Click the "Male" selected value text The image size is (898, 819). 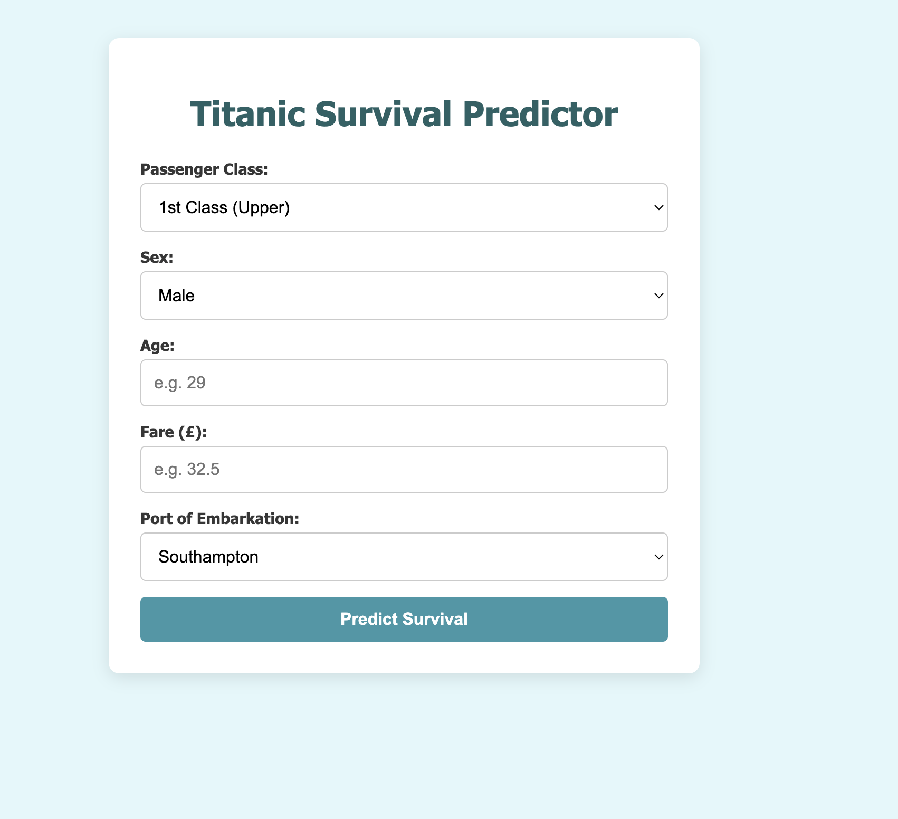177,296
